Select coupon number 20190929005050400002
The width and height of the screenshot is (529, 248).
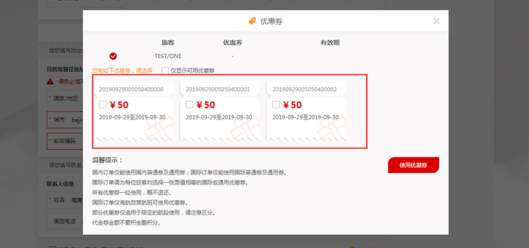tap(304, 89)
